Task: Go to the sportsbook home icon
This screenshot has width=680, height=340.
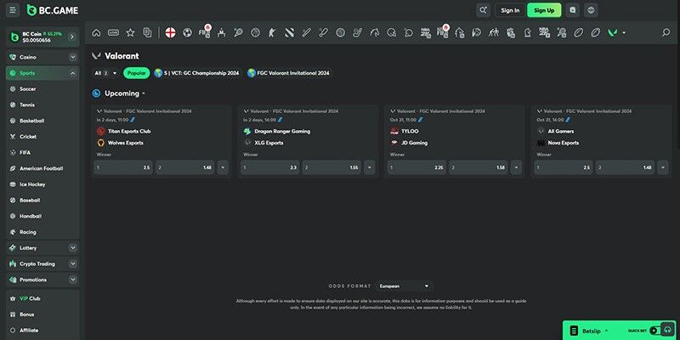Action: [x=96, y=32]
